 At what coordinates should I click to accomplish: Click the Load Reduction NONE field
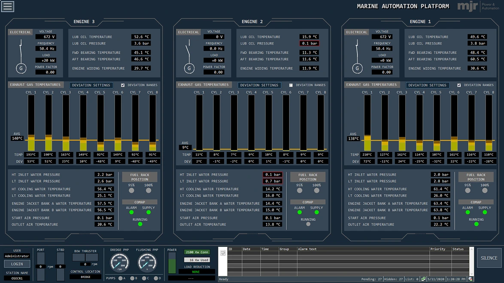click(x=196, y=272)
